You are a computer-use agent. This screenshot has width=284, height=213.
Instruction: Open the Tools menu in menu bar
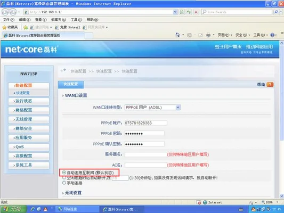click(76, 20)
